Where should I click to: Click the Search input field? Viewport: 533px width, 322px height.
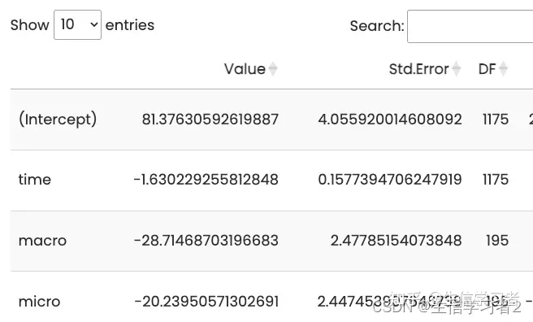click(x=470, y=26)
